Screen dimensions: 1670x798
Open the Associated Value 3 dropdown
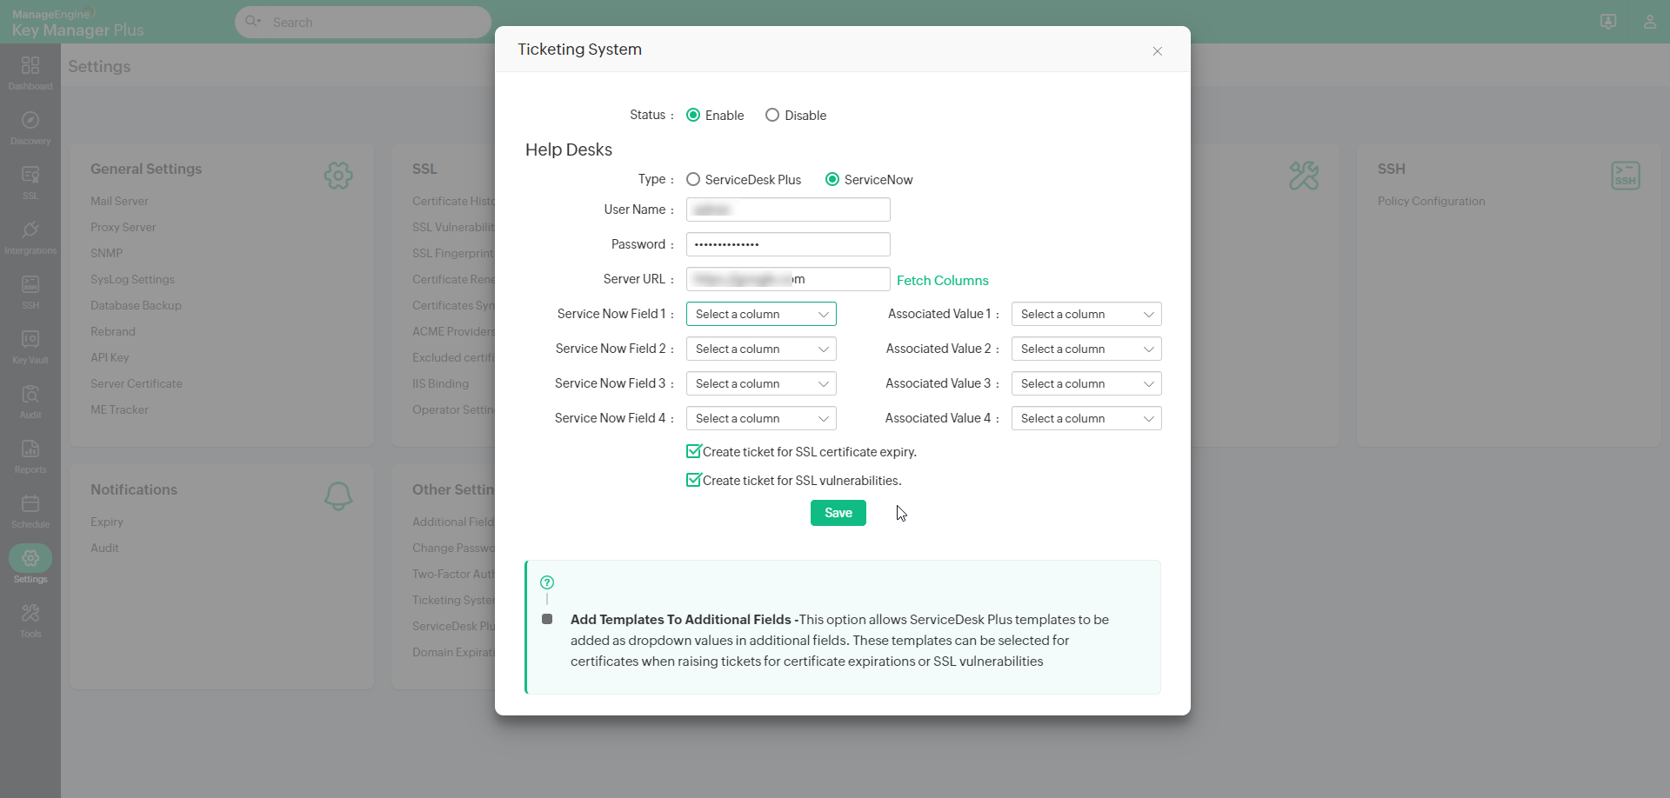pos(1086,383)
